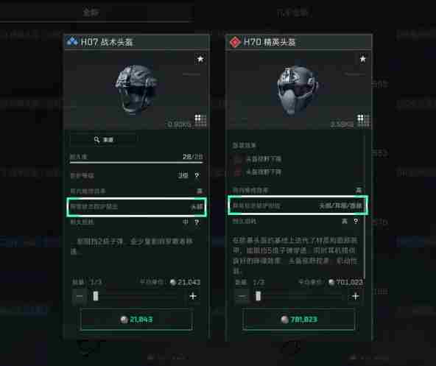Increase H07 quantity with the plus button
Viewport: 436px width, 366px height.
[x=193, y=296]
